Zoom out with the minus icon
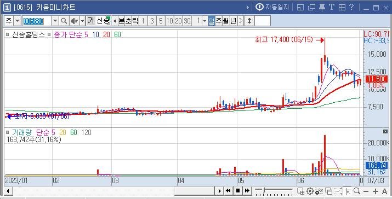This screenshot has height=199, width=392. (x=366, y=191)
